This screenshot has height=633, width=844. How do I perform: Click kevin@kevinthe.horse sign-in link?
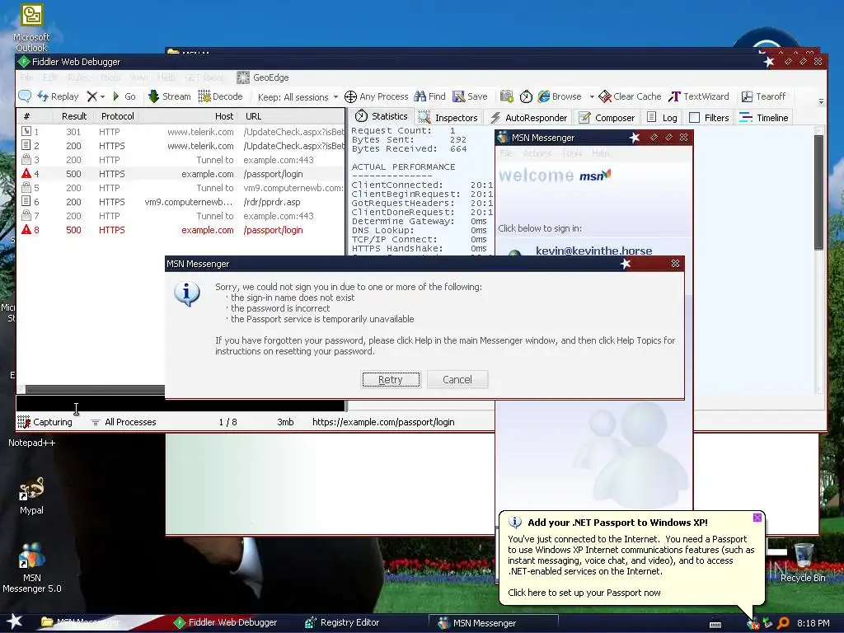[593, 251]
